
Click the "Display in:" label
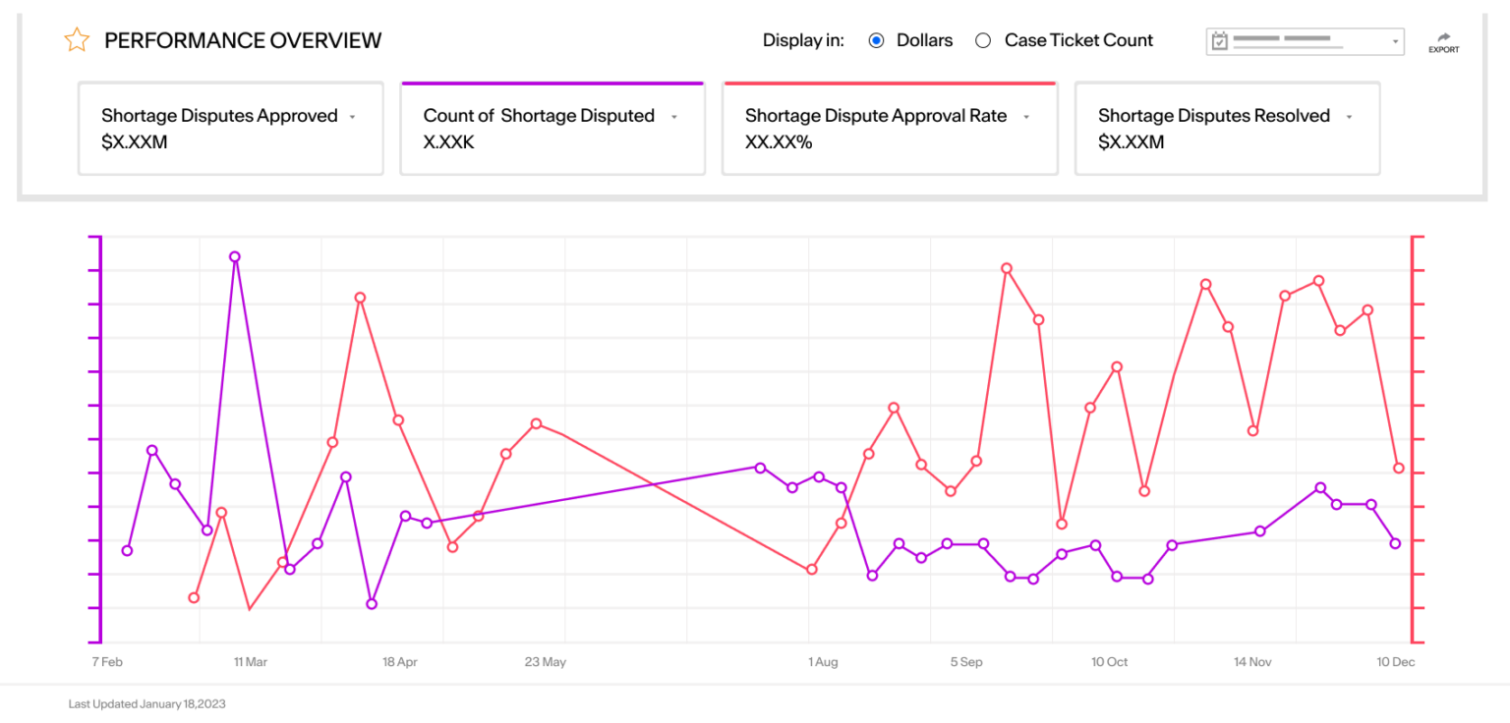coord(803,41)
